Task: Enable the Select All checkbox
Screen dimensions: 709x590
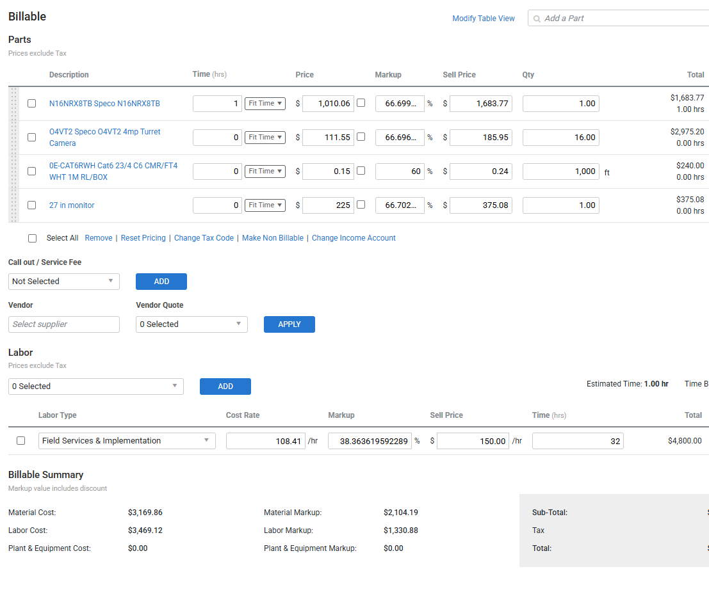Action: pos(33,238)
